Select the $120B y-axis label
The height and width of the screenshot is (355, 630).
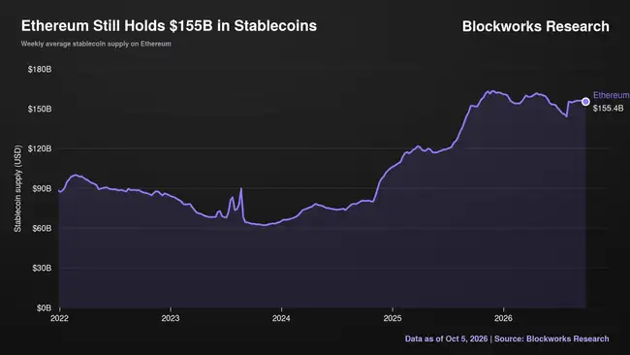coord(40,149)
